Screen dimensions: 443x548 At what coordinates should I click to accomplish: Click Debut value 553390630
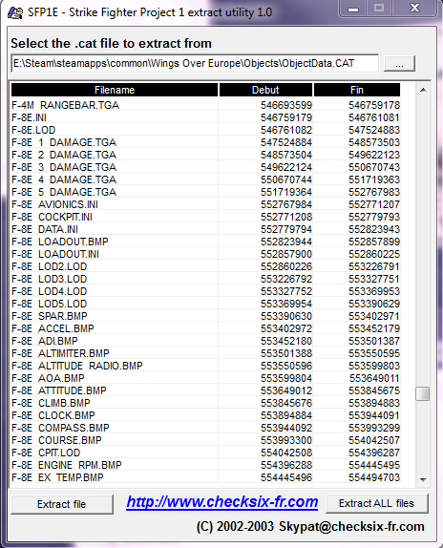[286, 316]
